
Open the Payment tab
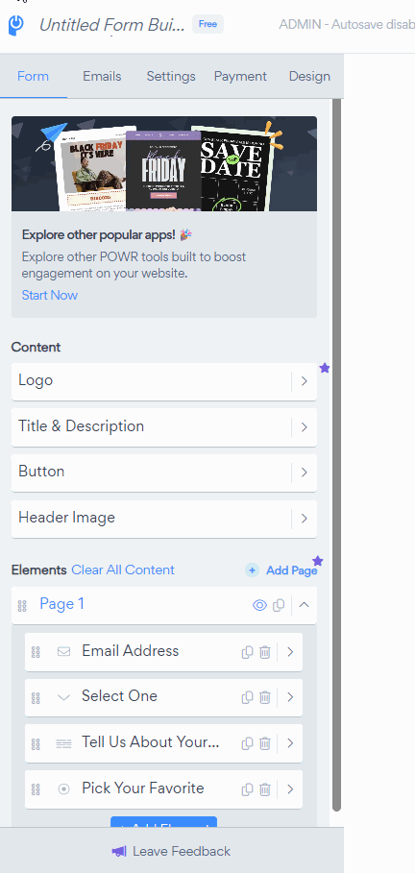(241, 76)
